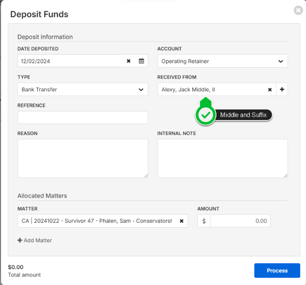This screenshot has width=306, height=285.
Task: Click into the Reason text area
Action: click(x=83, y=158)
